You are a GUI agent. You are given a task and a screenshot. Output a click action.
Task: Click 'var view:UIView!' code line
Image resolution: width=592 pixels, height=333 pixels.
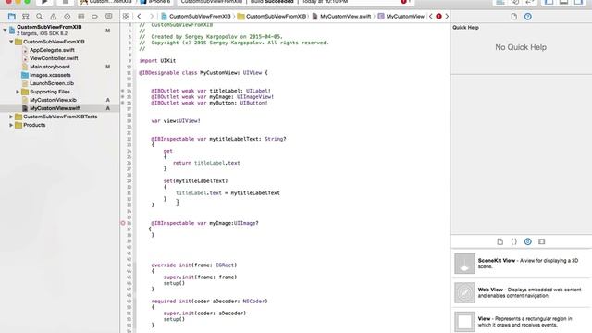(x=176, y=121)
